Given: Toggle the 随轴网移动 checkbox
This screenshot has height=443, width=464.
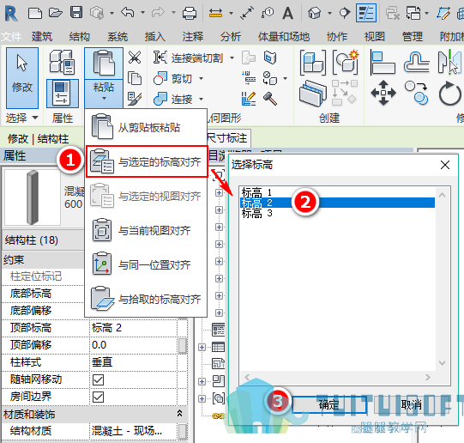Looking at the screenshot, I should 98,379.
